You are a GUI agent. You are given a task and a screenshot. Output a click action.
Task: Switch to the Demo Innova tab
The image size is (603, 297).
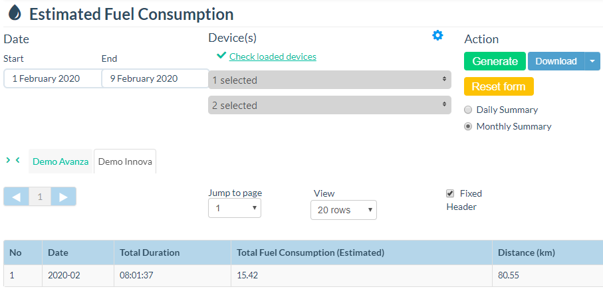click(125, 161)
